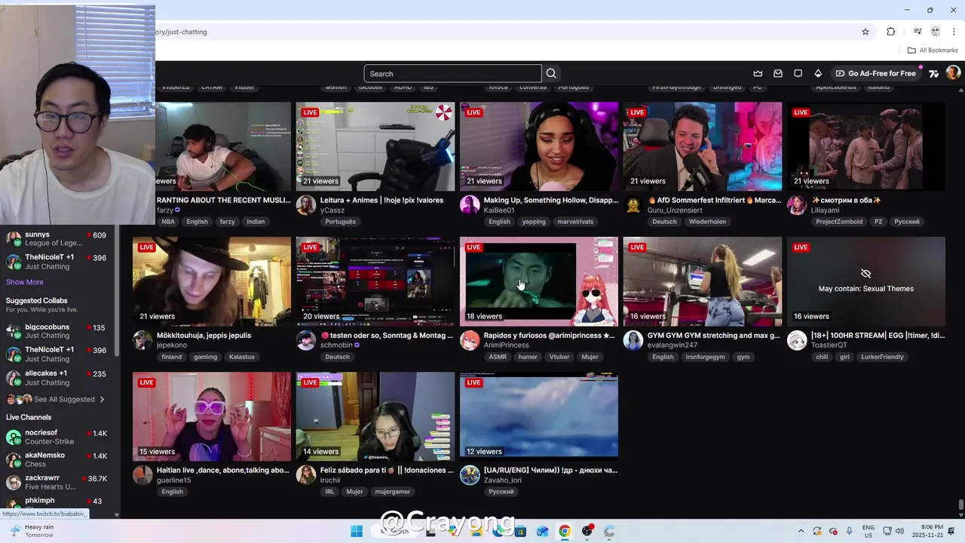
Task: Click the Twitch search input field
Action: tap(452, 73)
